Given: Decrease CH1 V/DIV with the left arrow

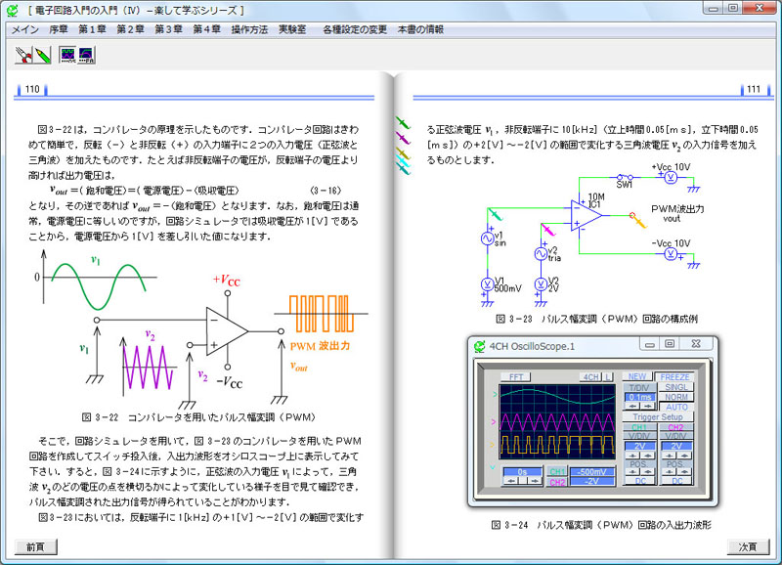Looking at the screenshot, I should tap(631, 456).
